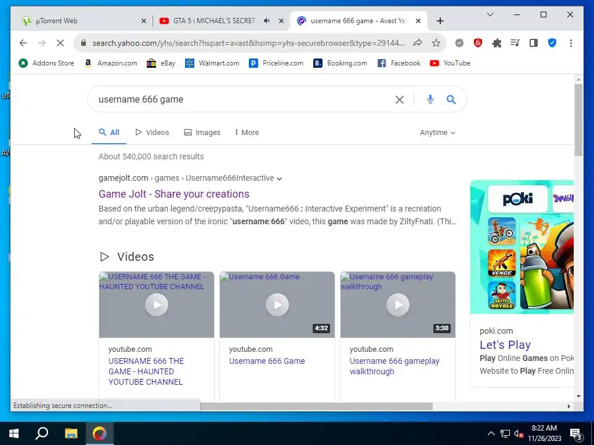Image resolution: width=594 pixels, height=445 pixels.
Task: Expand gamejolt.com result options chevron
Action: [279, 178]
